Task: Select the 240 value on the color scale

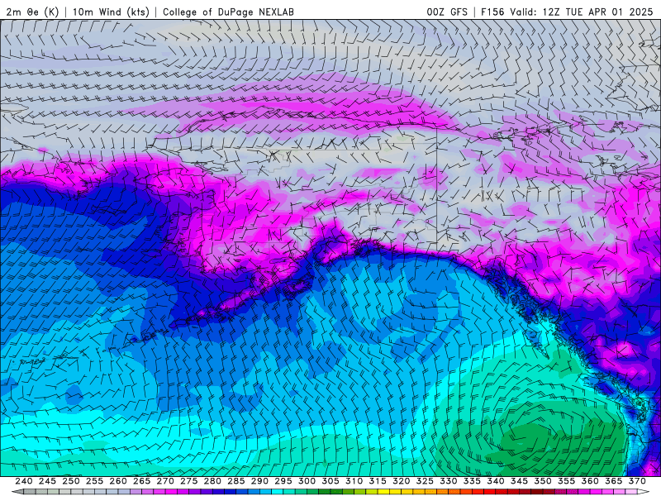Action: 24,481
